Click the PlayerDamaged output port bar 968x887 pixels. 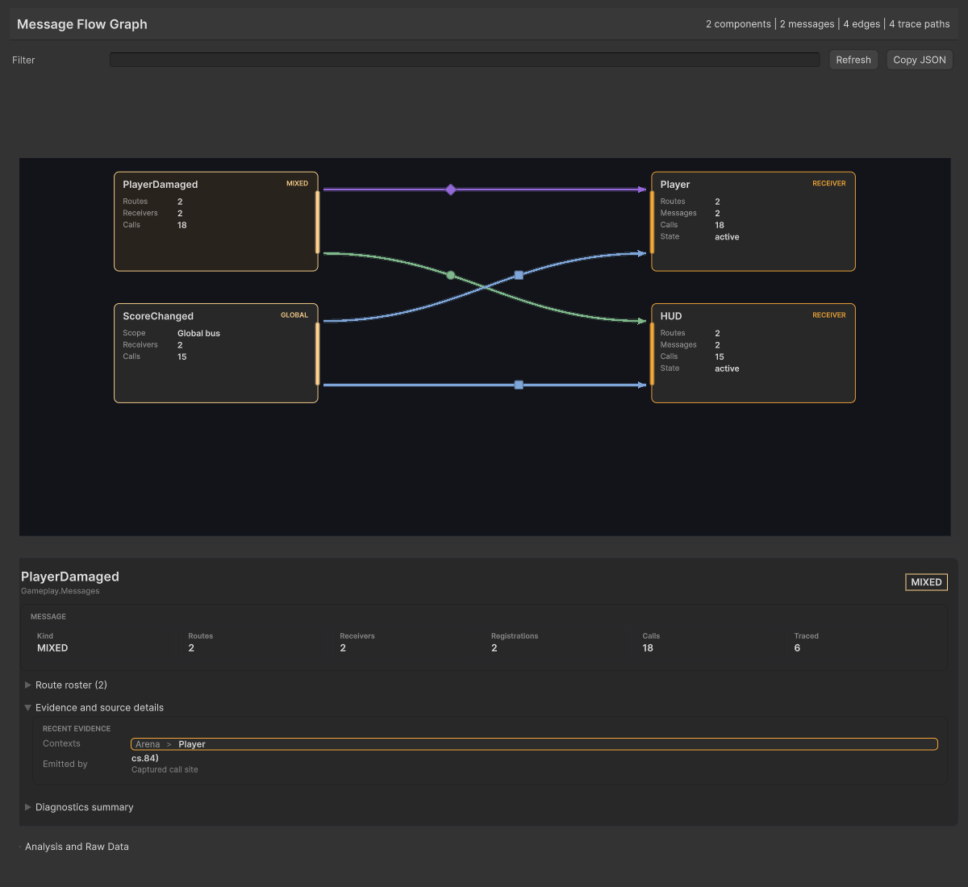(318, 222)
